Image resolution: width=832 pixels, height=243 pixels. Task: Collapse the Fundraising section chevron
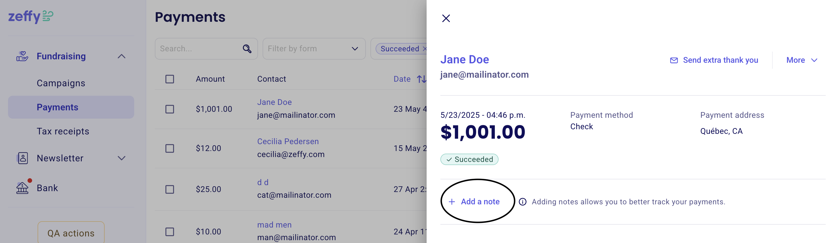tap(122, 56)
